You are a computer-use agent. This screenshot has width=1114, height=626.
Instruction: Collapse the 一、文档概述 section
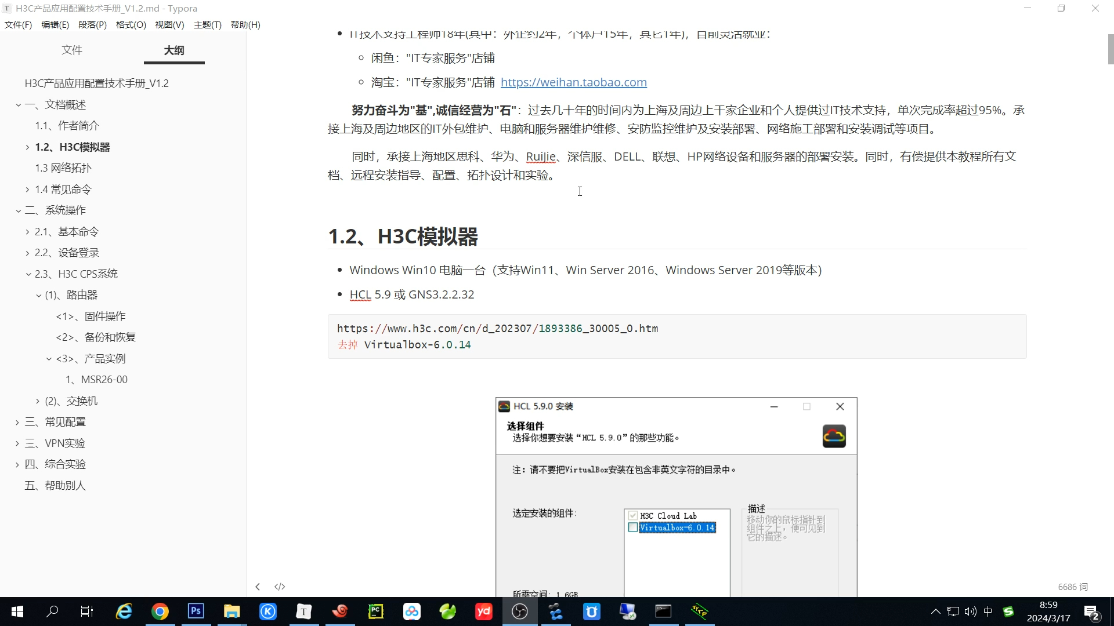[18, 104]
